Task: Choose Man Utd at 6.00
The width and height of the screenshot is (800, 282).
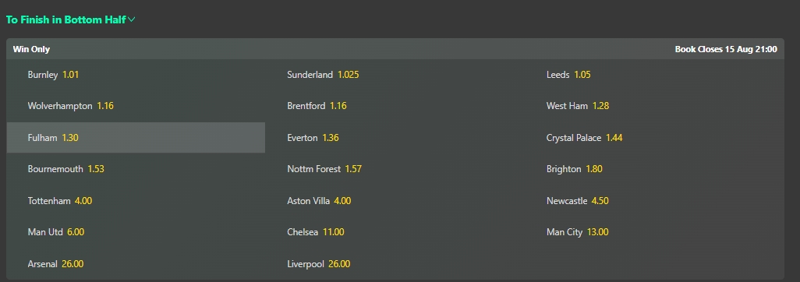Action: click(136, 232)
